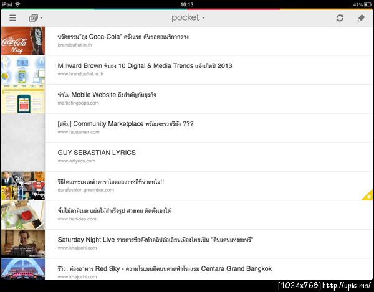Tap the battery indicator icon
This screenshot has width=374, height=292.
(x=368, y=4)
